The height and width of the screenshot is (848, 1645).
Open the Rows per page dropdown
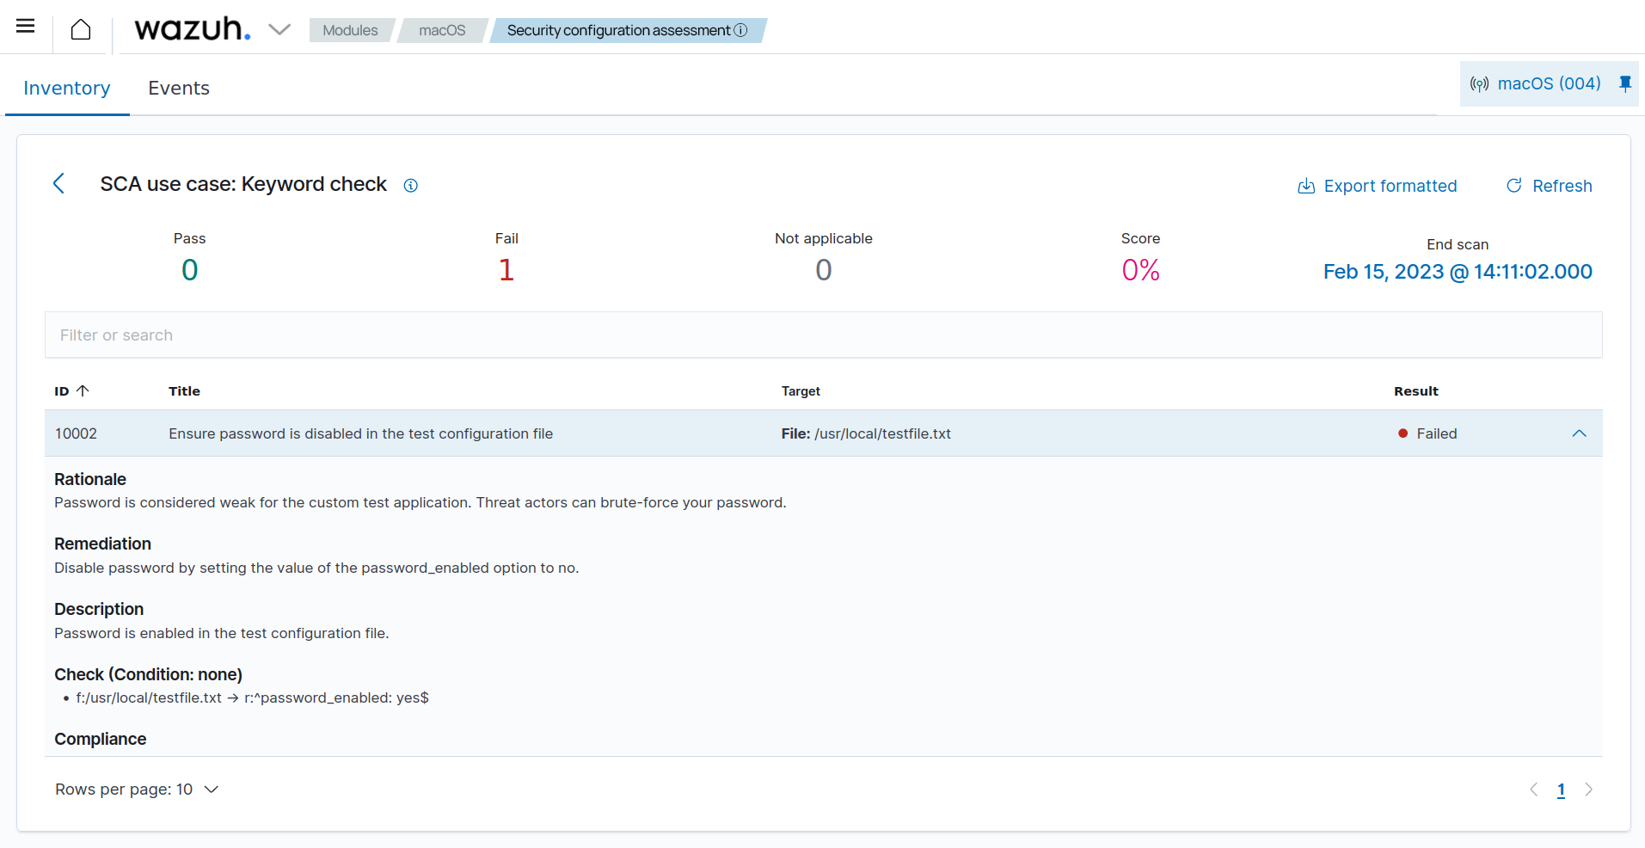point(137,790)
